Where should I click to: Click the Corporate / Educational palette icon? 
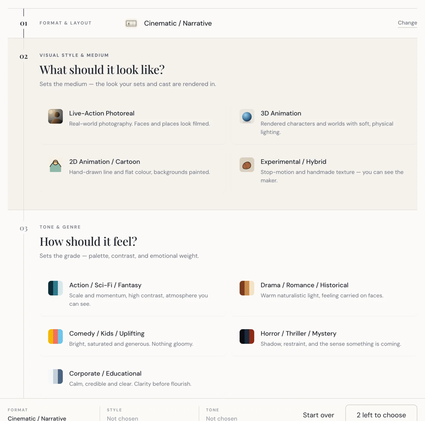(56, 376)
